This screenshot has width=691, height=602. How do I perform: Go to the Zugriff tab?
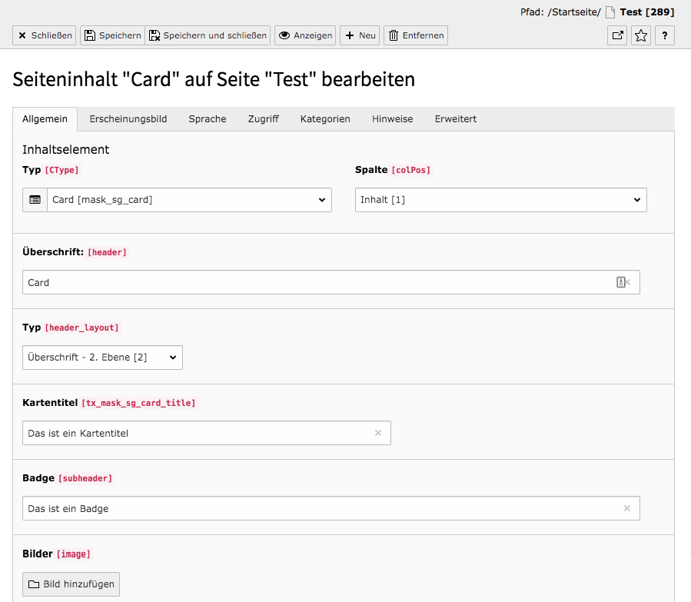pos(264,119)
